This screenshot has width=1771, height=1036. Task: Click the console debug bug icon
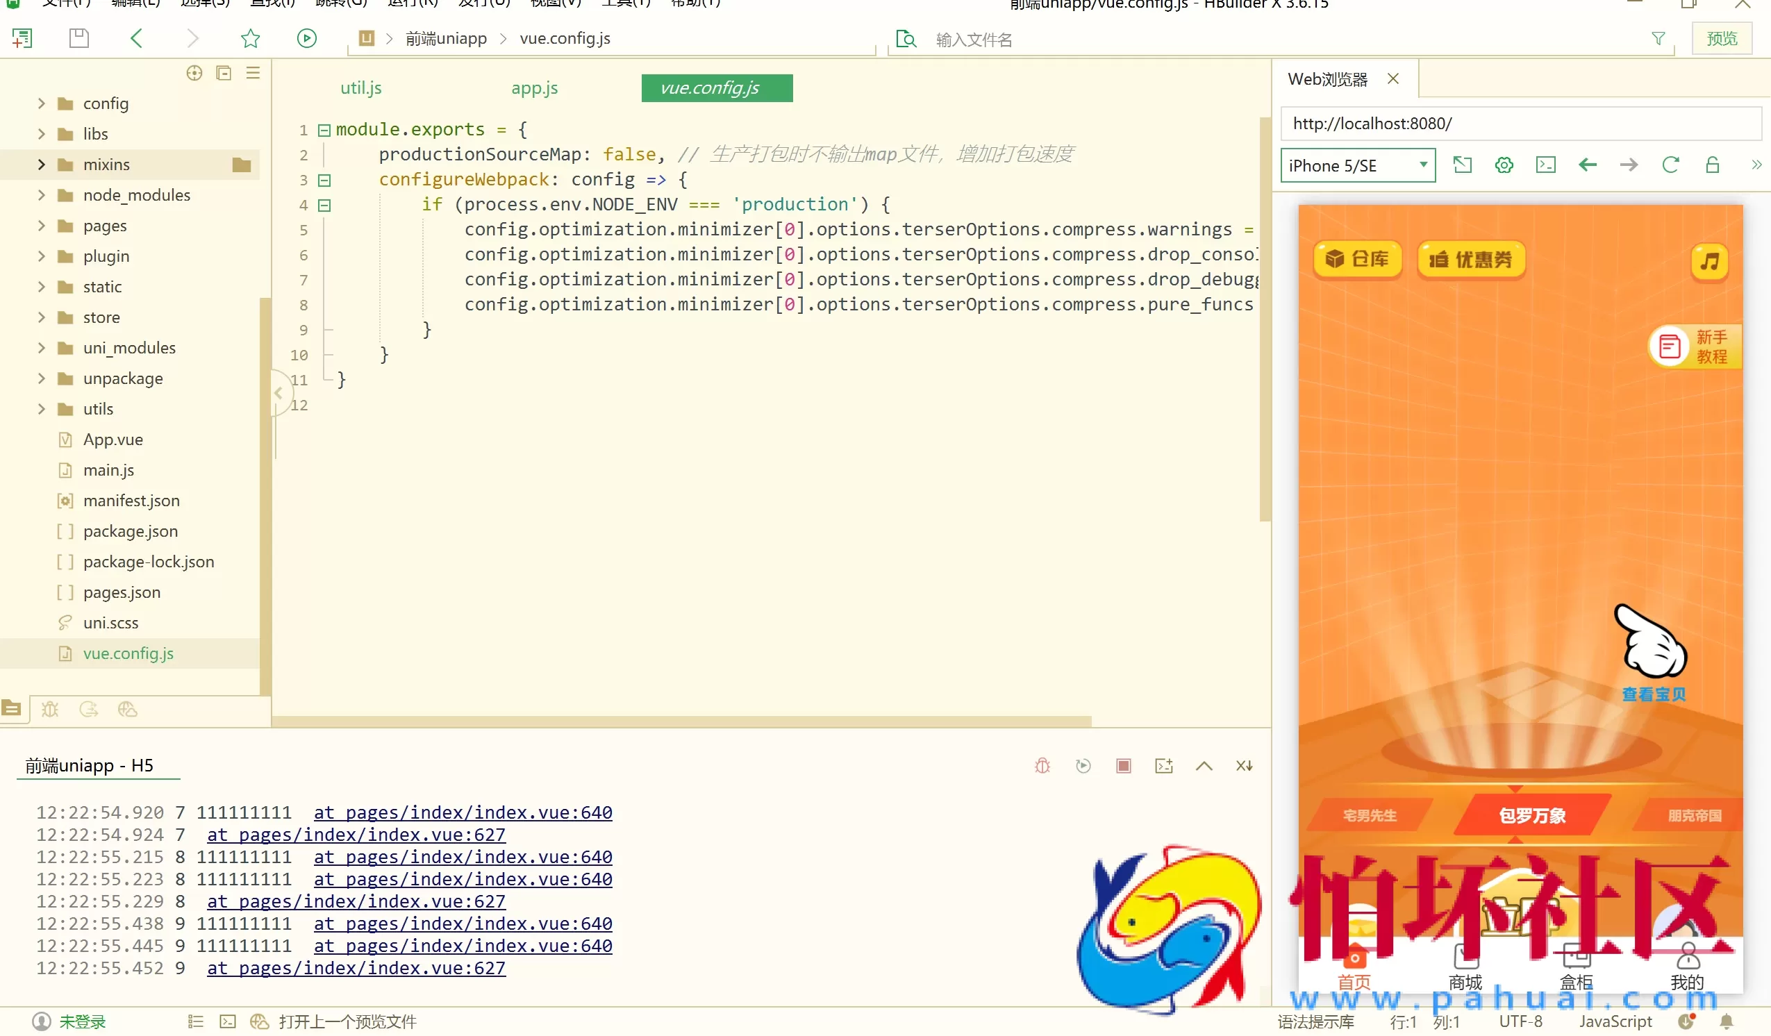tap(1042, 765)
